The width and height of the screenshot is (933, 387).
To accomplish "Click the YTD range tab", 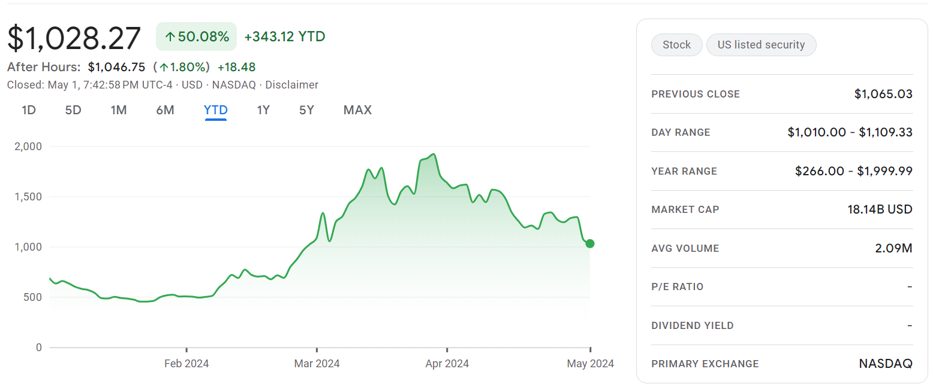I will tap(216, 110).
